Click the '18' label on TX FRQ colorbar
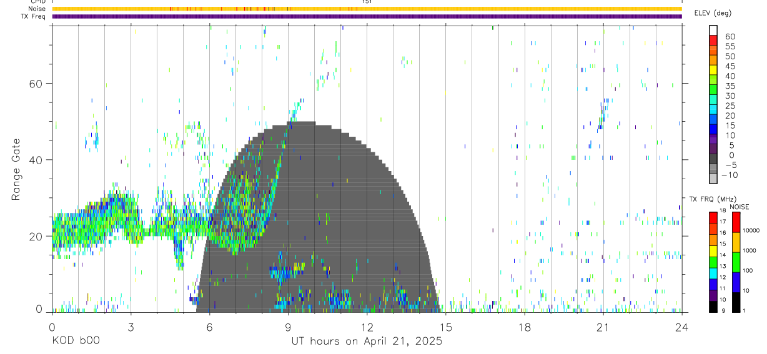 pyautogui.click(x=723, y=210)
